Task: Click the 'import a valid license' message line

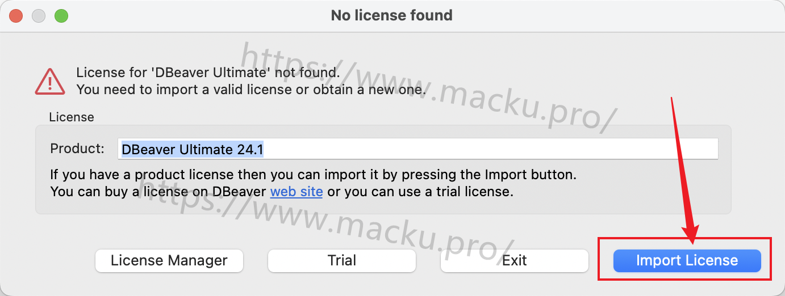Action: tap(250, 90)
